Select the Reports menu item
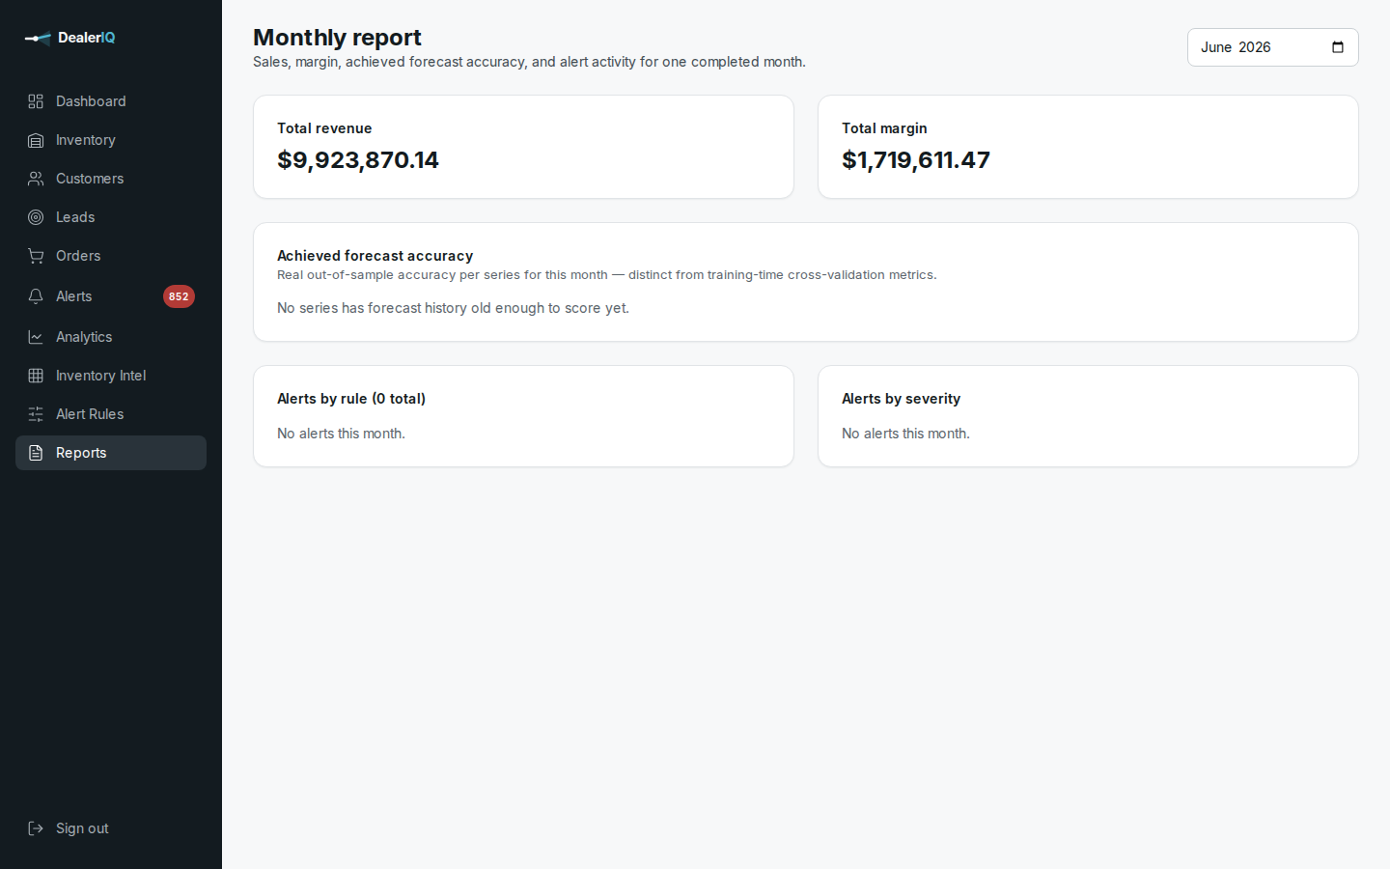This screenshot has height=869, width=1390. point(111,453)
